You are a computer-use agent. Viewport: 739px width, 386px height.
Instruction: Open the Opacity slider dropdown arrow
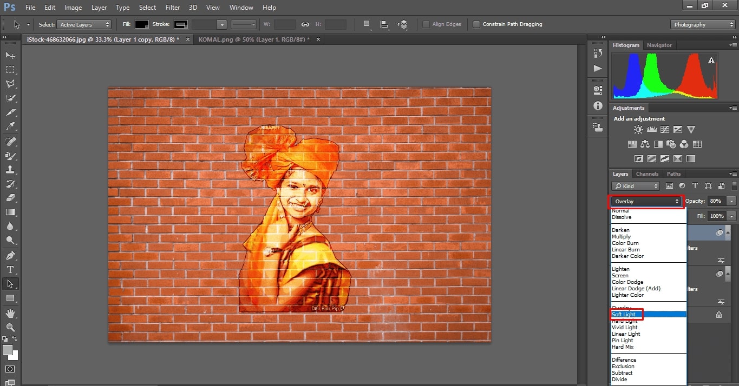pyautogui.click(x=732, y=201)
